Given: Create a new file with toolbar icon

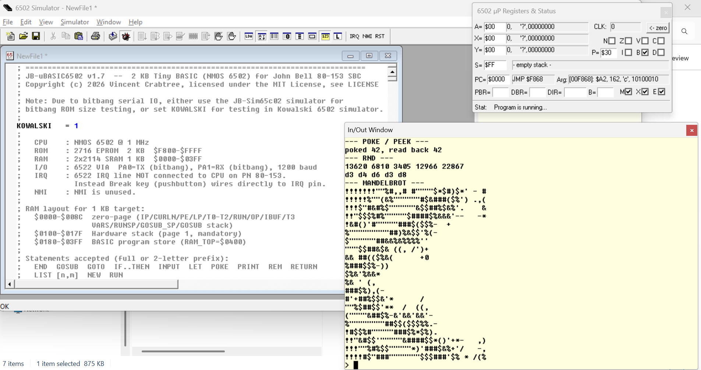Looking at the screenshot, I should point(10,36).
